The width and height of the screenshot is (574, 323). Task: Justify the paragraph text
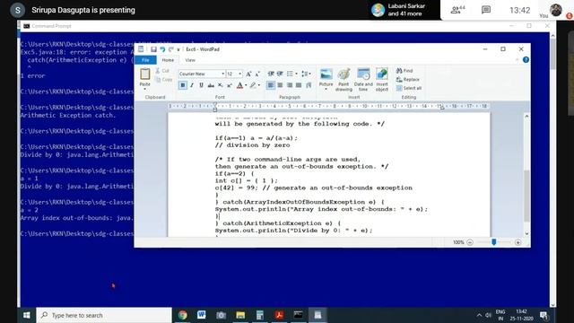tap(299, 85)
